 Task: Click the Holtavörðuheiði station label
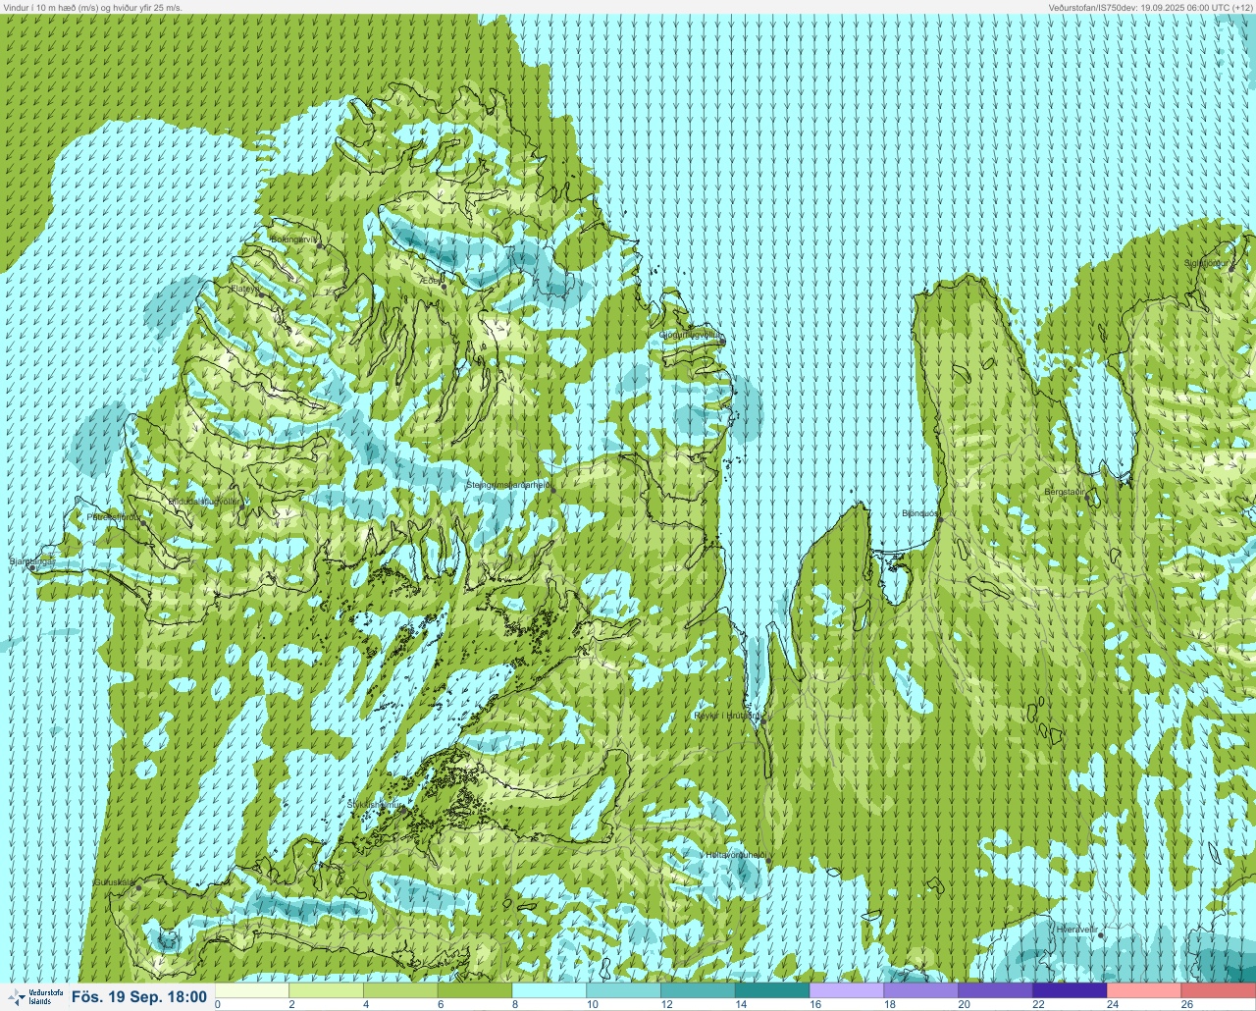click(735, 855)
